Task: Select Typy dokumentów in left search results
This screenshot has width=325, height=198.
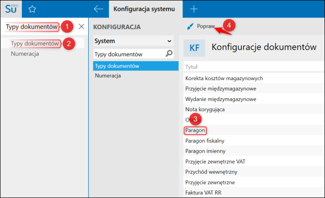Action: click(x=35, y=43)
